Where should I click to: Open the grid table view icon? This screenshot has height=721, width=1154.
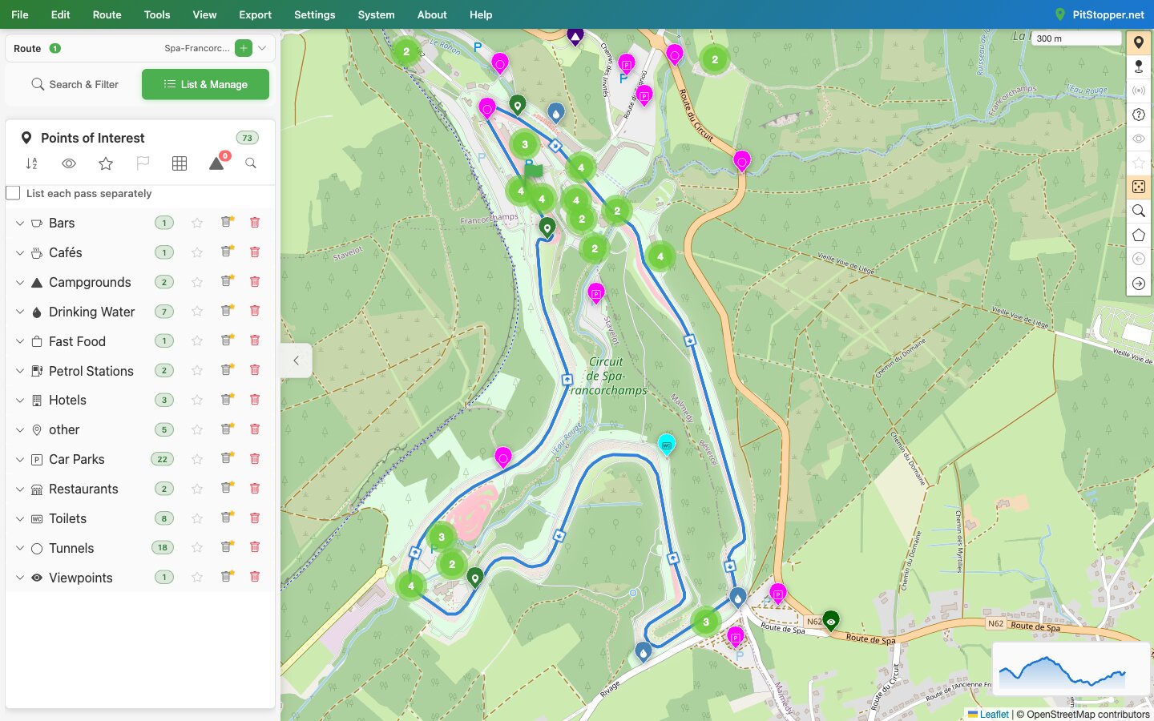click(180, 163)
